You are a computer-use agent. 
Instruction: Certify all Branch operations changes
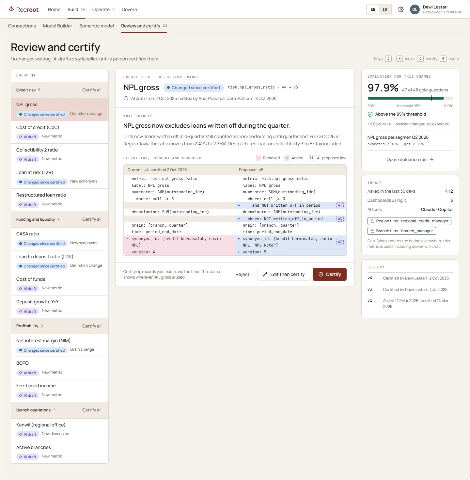tap(92, 410)
